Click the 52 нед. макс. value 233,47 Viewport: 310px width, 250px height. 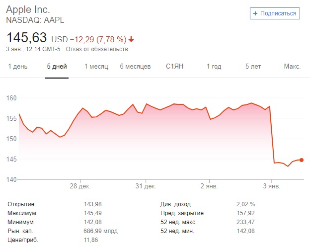coord(245,222)
